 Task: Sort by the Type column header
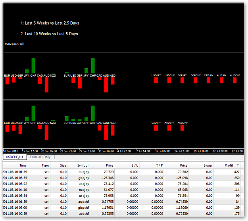pos(45,165)
